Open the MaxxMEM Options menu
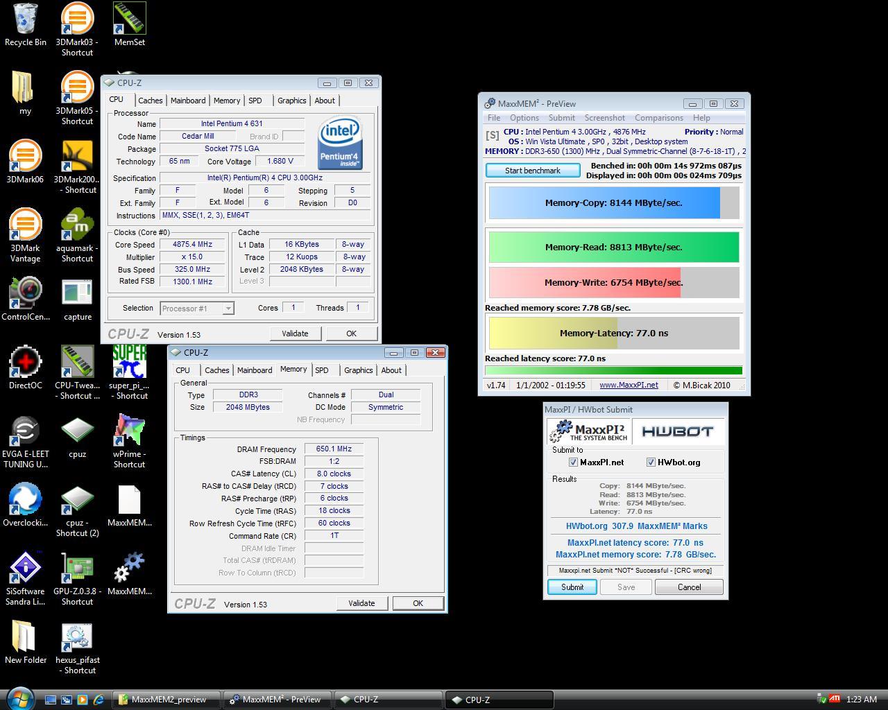Screen dimensions: 888x710 pos(524,118)
